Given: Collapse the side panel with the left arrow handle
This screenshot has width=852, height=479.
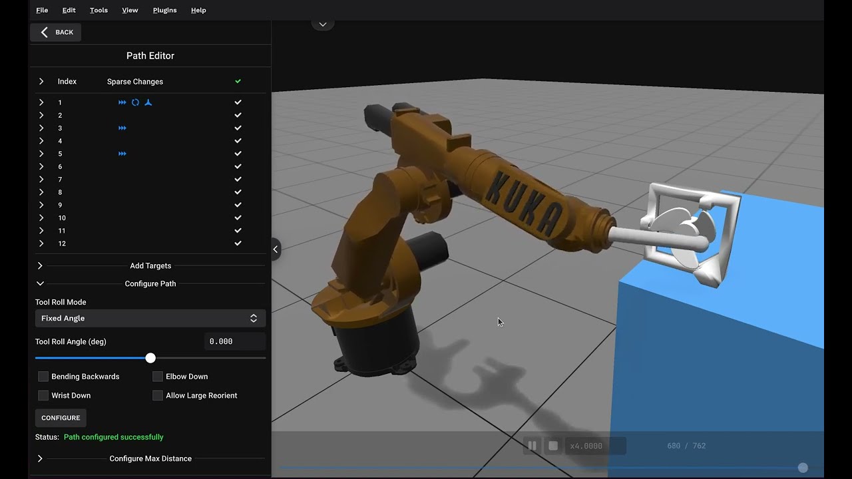Looking at the screenshot, I should pyautogui.click(x=276, y=249).
